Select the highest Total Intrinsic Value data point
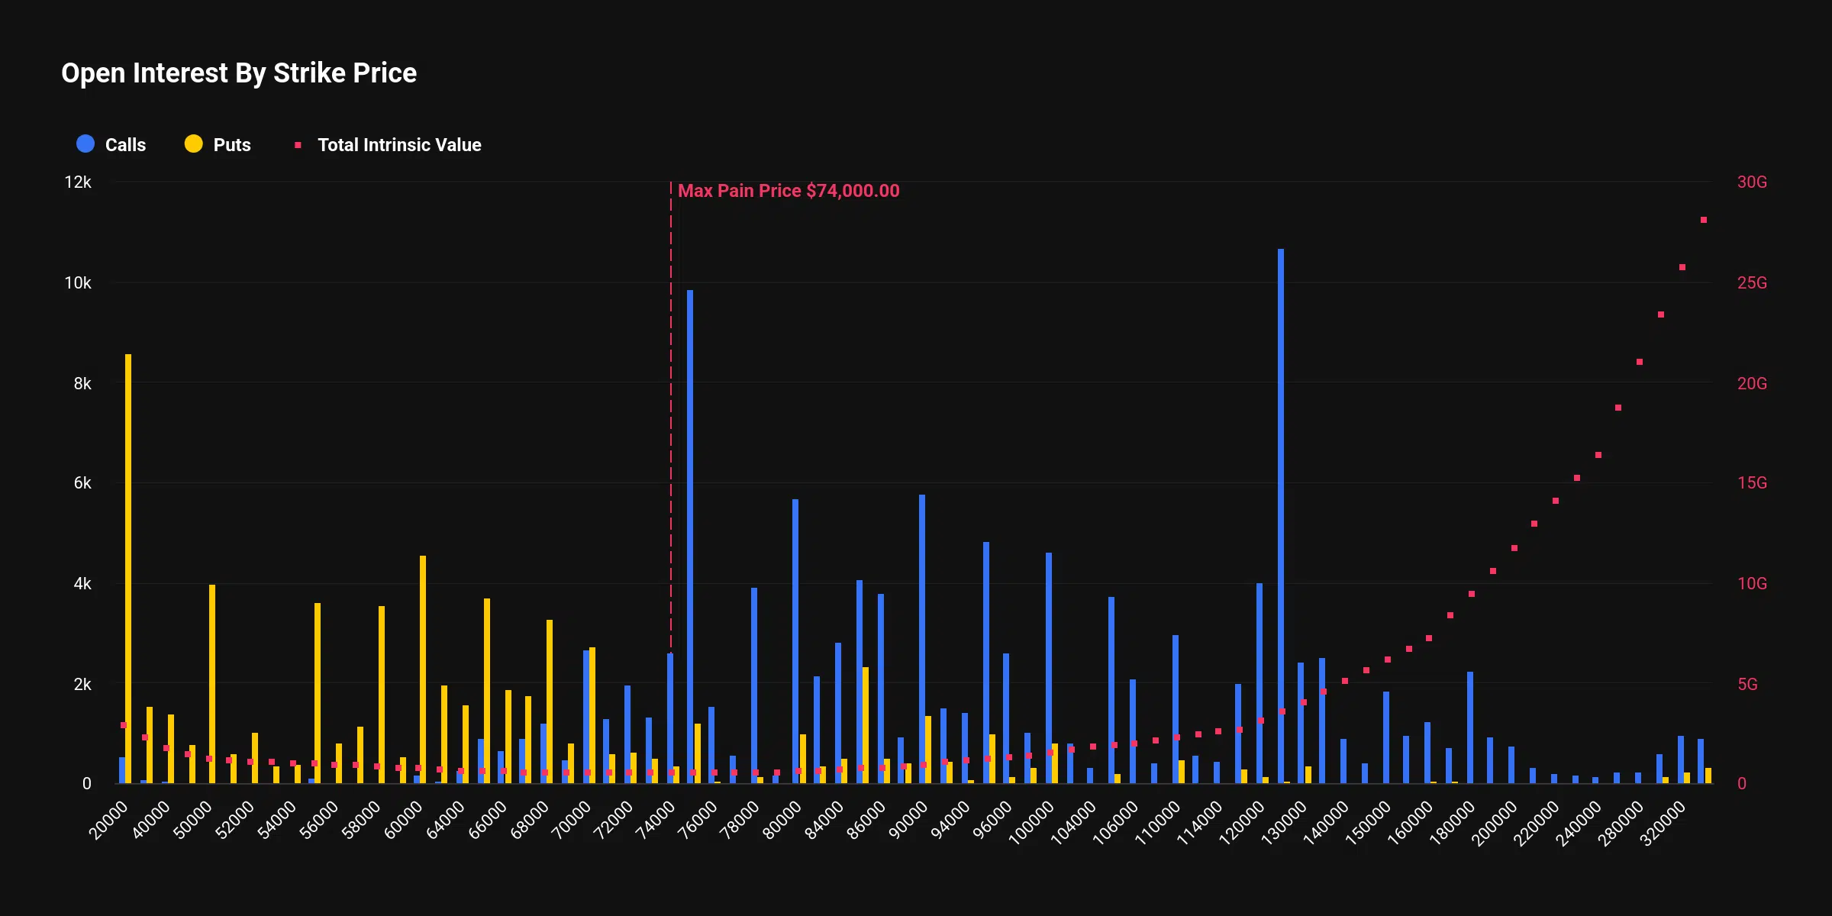The height and width of the screenshot is (916, 1832). coord(1702,218)
